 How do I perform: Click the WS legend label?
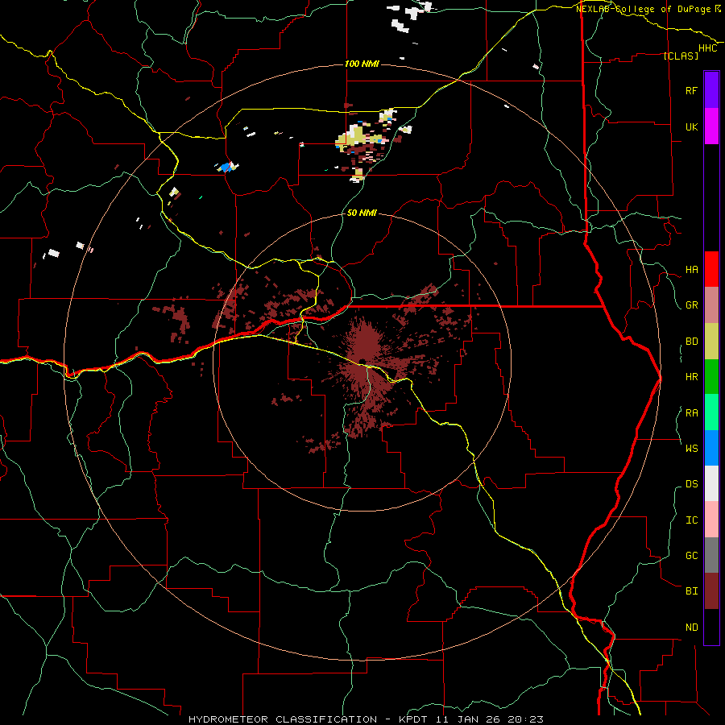click(691, 448)
